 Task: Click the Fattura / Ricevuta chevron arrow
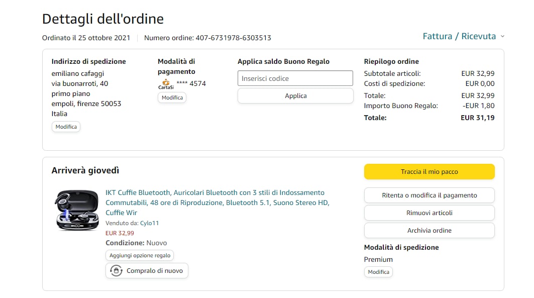[502, 37]
